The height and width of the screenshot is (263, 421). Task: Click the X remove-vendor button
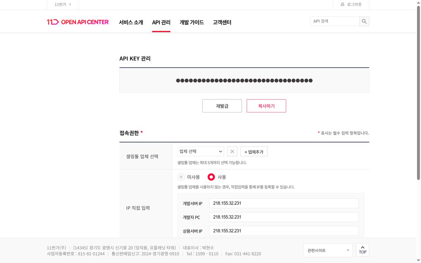(x=232, y=152)
